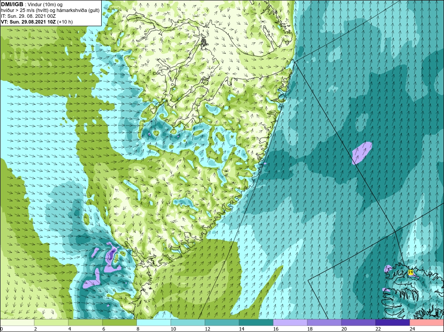Click the '22' scale label
Screen dimensions: 444x332
[378, 329]
